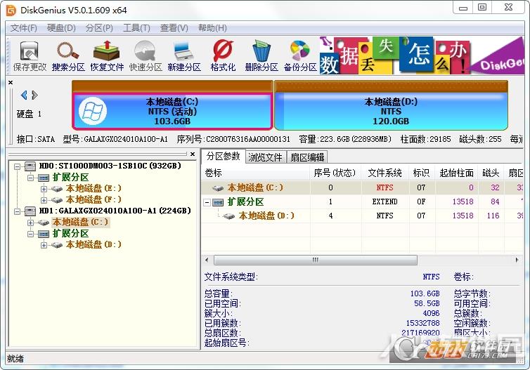Click the 起始柱面 column header
The width and height of the screenshot is (530, 370).
(x=457, y=173)
